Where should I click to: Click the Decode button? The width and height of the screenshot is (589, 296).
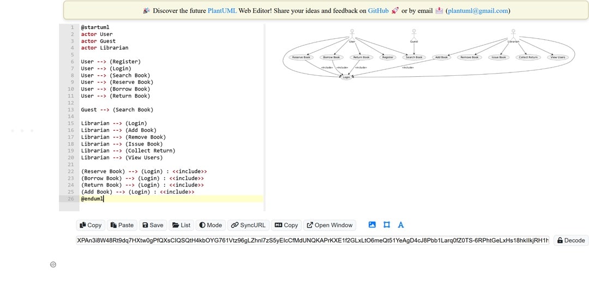571,240
